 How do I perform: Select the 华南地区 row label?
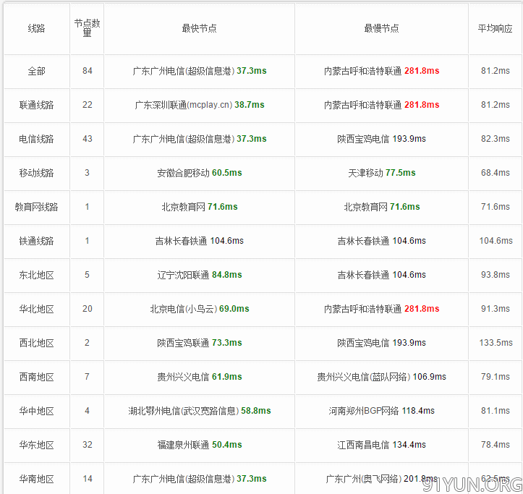coord(36,480)
